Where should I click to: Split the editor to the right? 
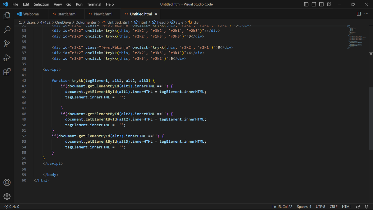(359, 14)
